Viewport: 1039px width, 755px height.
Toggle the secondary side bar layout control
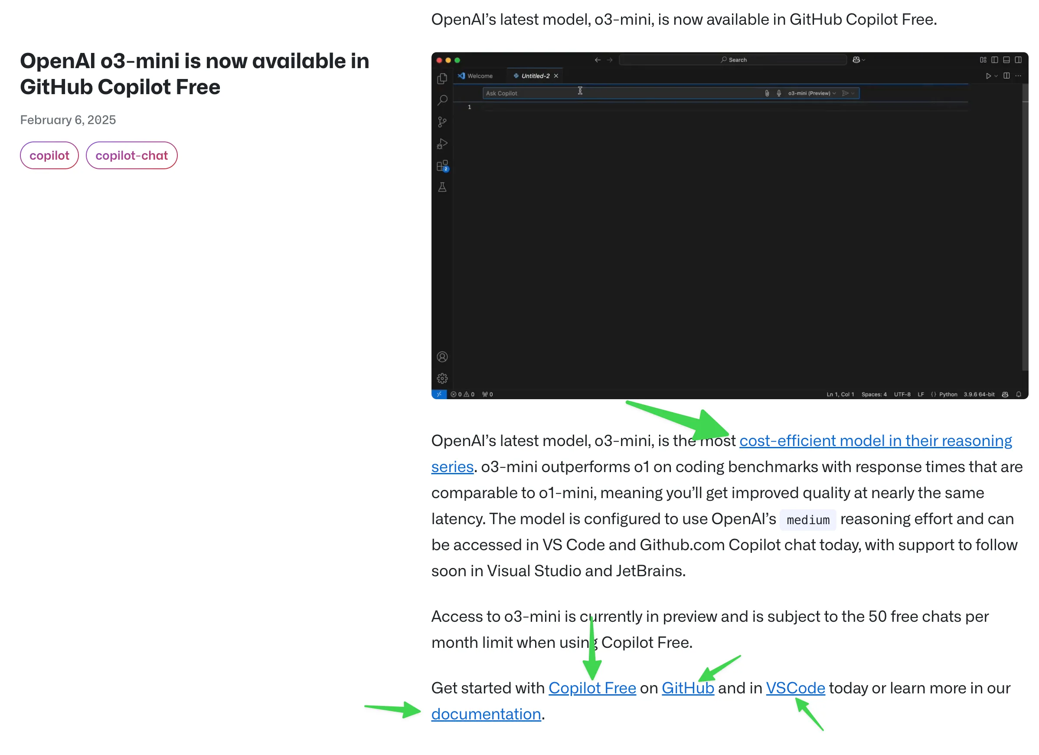click(x=1018, y=59)
